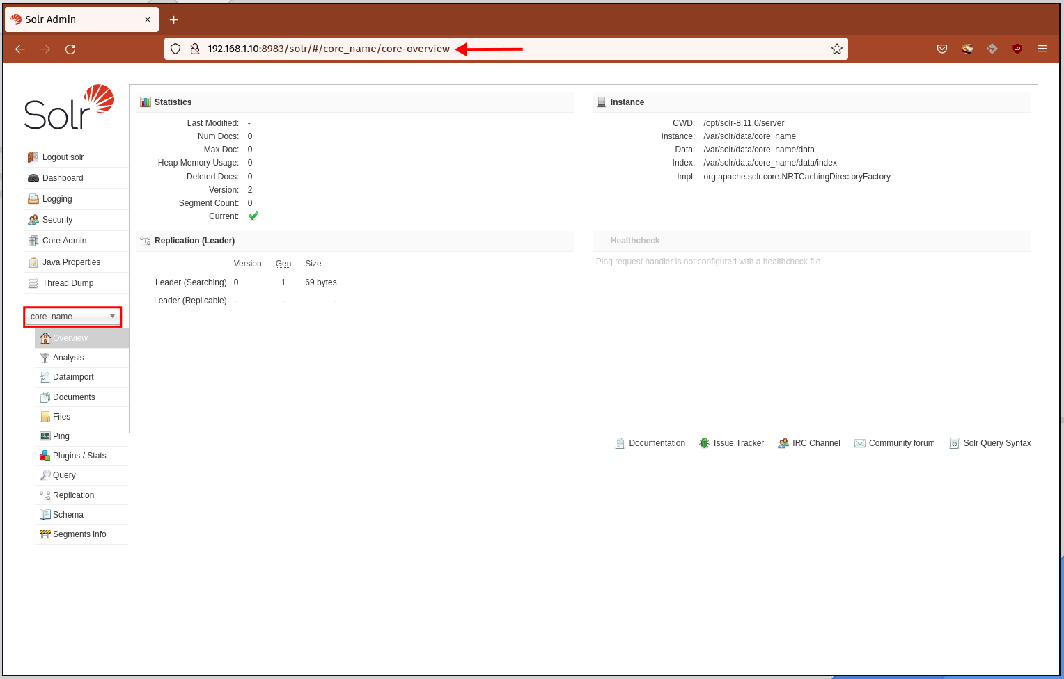The height and width of the screenshot is (679, 1064).
Task: Open the Documentation link
Action: tap(657, 443)
